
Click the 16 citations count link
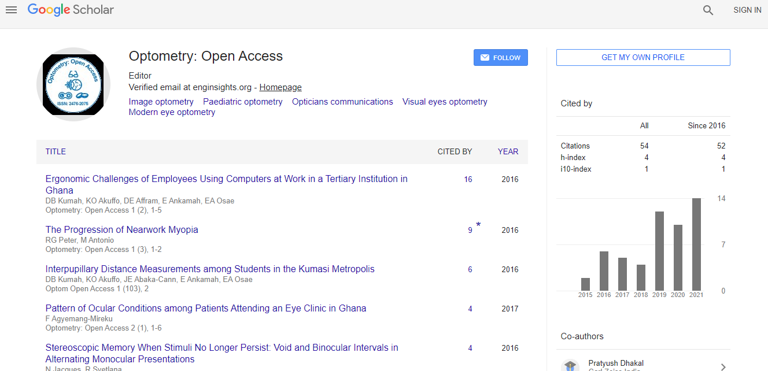click(x=468, y=179)
